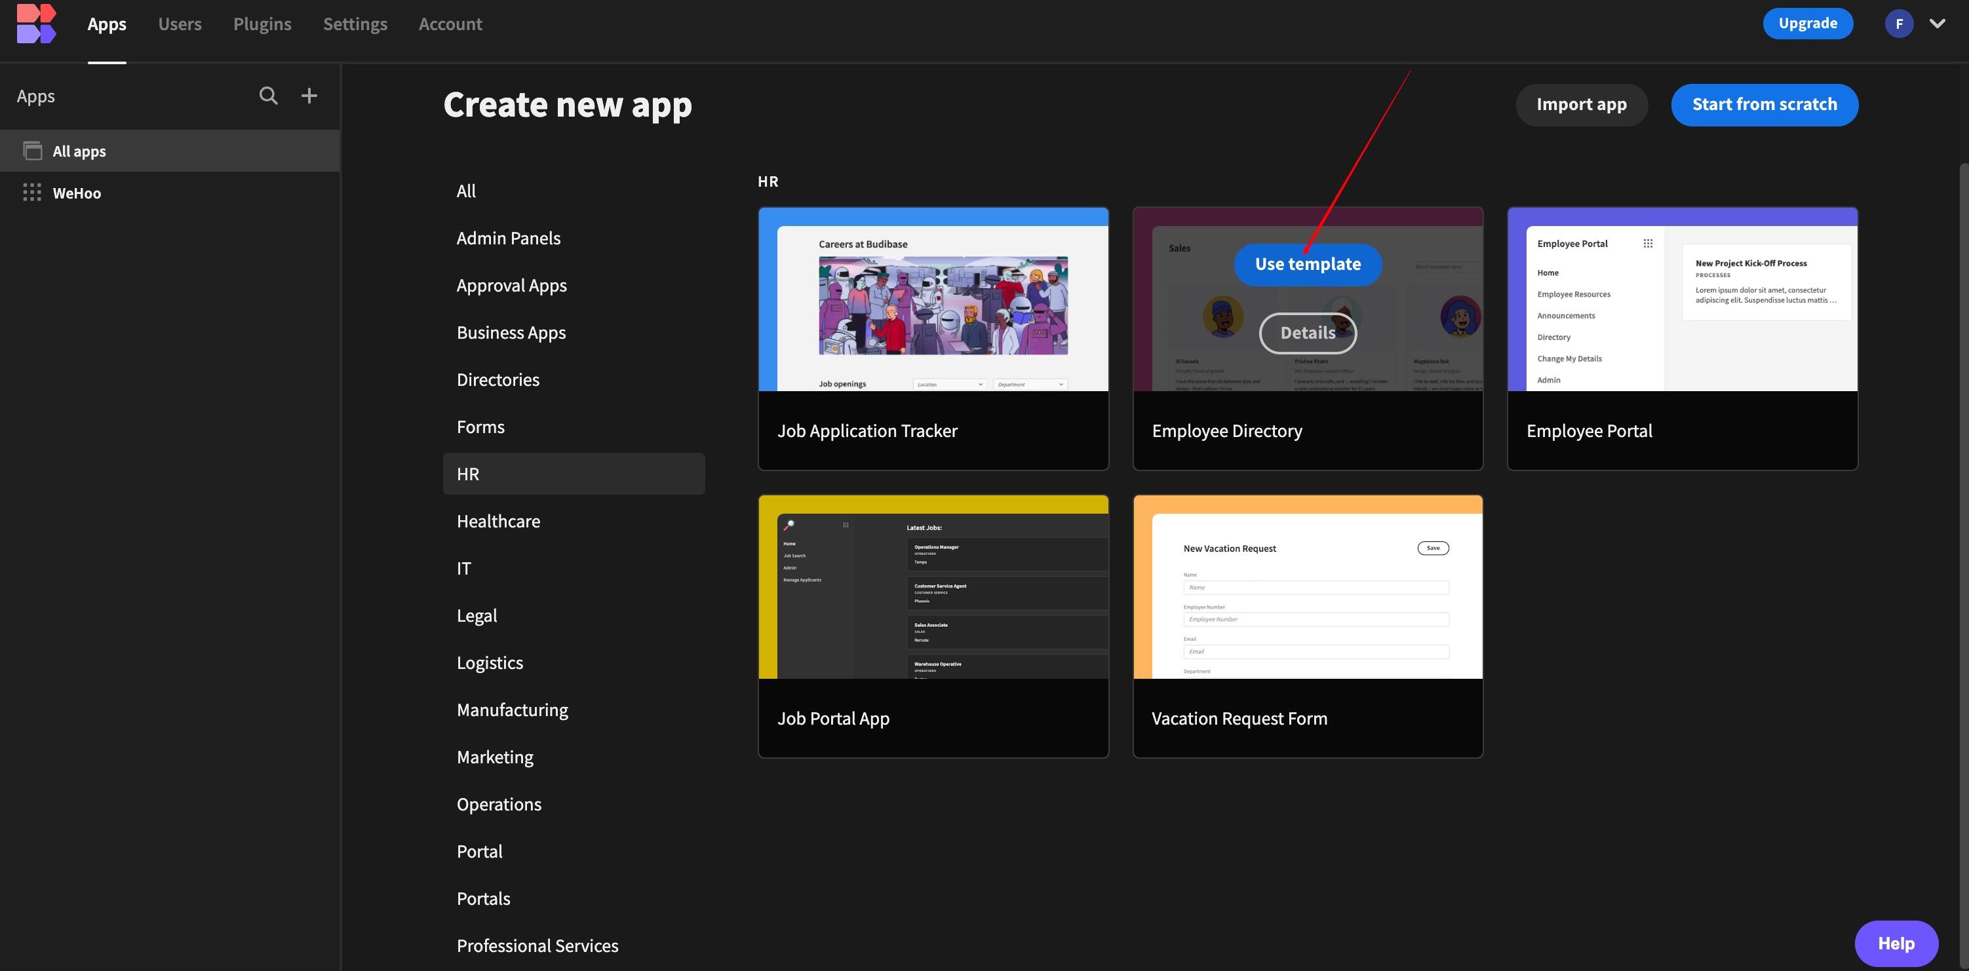
Task: Open the apps search magnifier icon
Action: (268, 96)
